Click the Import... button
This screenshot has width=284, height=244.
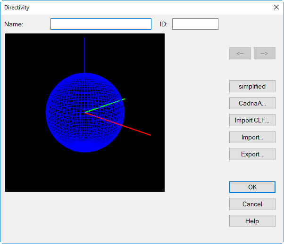click(252, 137)
